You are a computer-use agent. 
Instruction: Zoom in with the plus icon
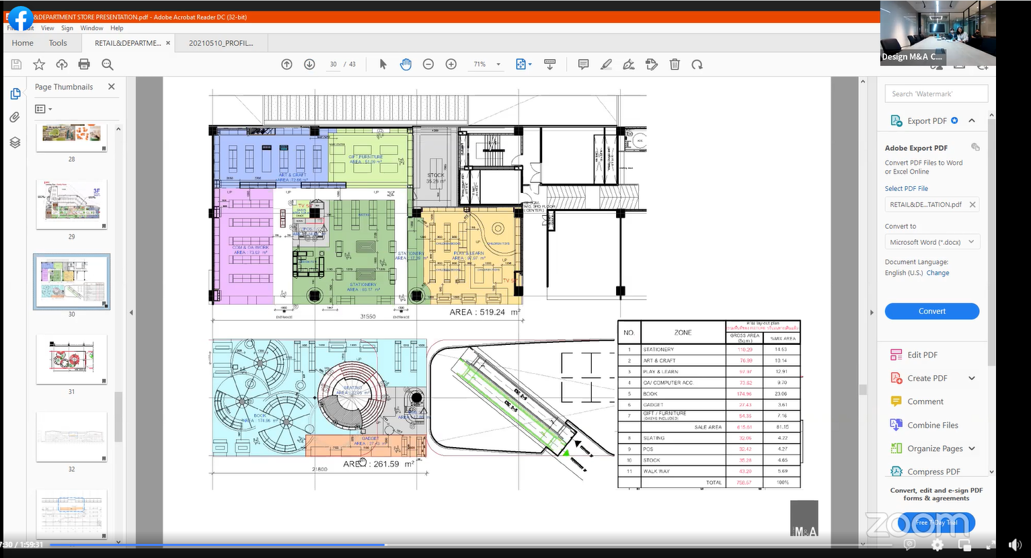pos(451,65)
